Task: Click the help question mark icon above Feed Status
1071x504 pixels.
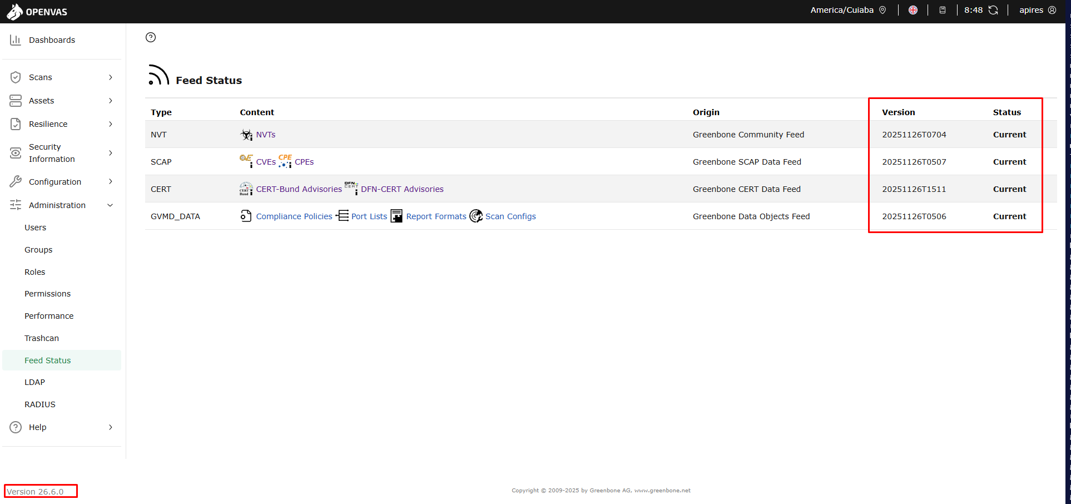Action: (x=151, y=37)
